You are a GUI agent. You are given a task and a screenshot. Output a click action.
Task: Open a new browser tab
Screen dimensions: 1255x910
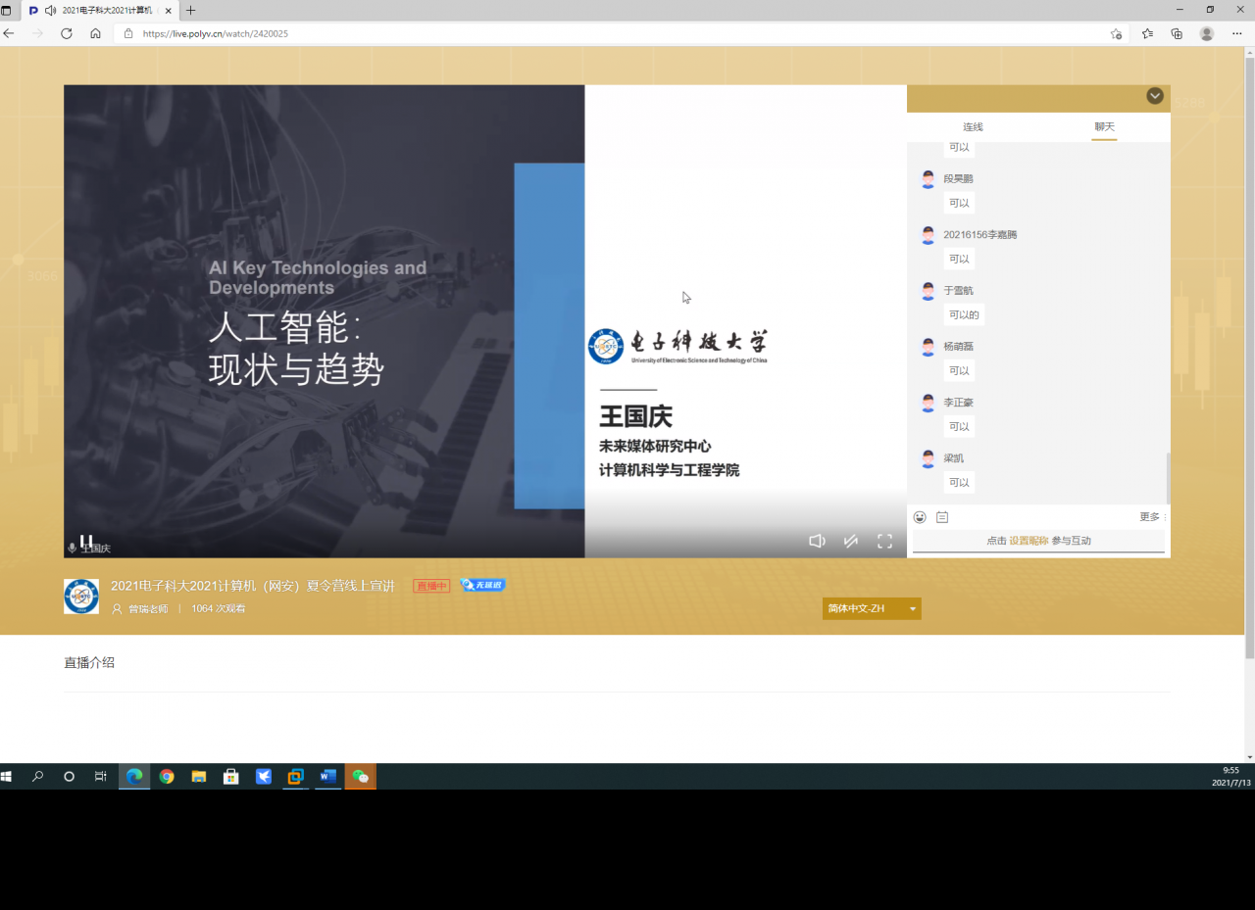[x=190, y=10]
